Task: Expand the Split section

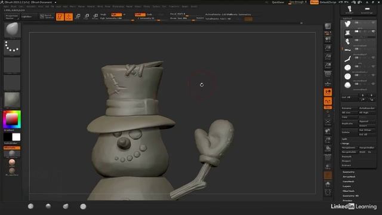Action: 344,139
